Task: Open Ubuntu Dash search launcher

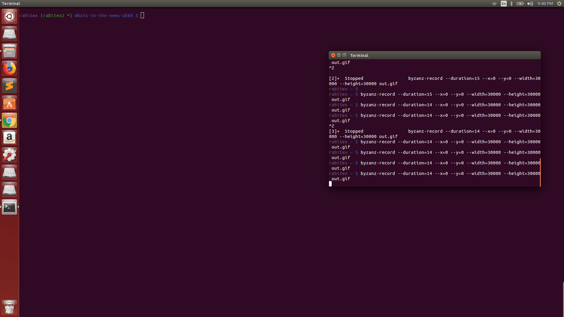Action: [x=9, y=16]
